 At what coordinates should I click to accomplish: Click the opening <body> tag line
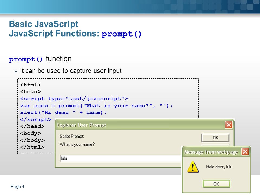(x=31, y=133)
